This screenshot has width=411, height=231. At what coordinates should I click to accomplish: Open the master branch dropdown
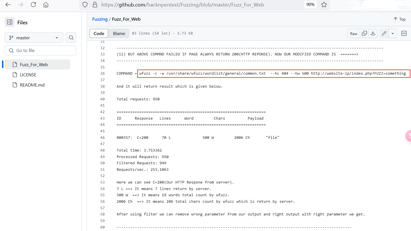point(34,38)
